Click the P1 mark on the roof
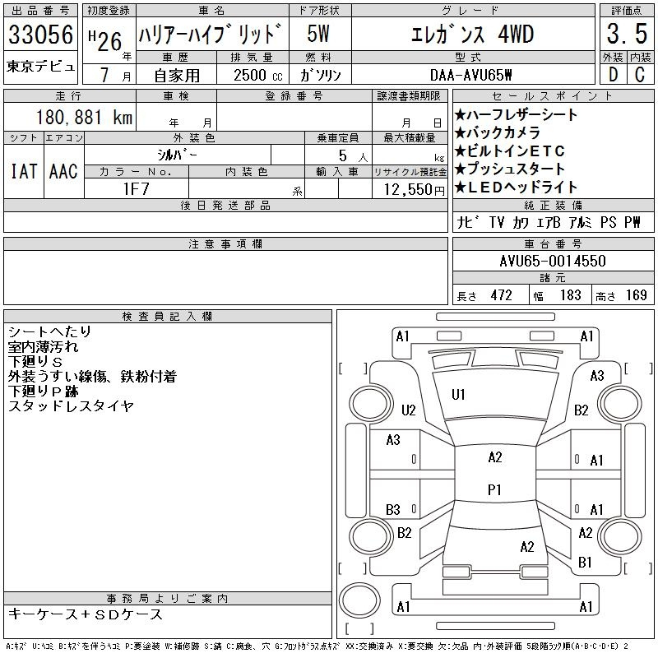The height and width of the screenshot is (658, 658). click(494, 489)
